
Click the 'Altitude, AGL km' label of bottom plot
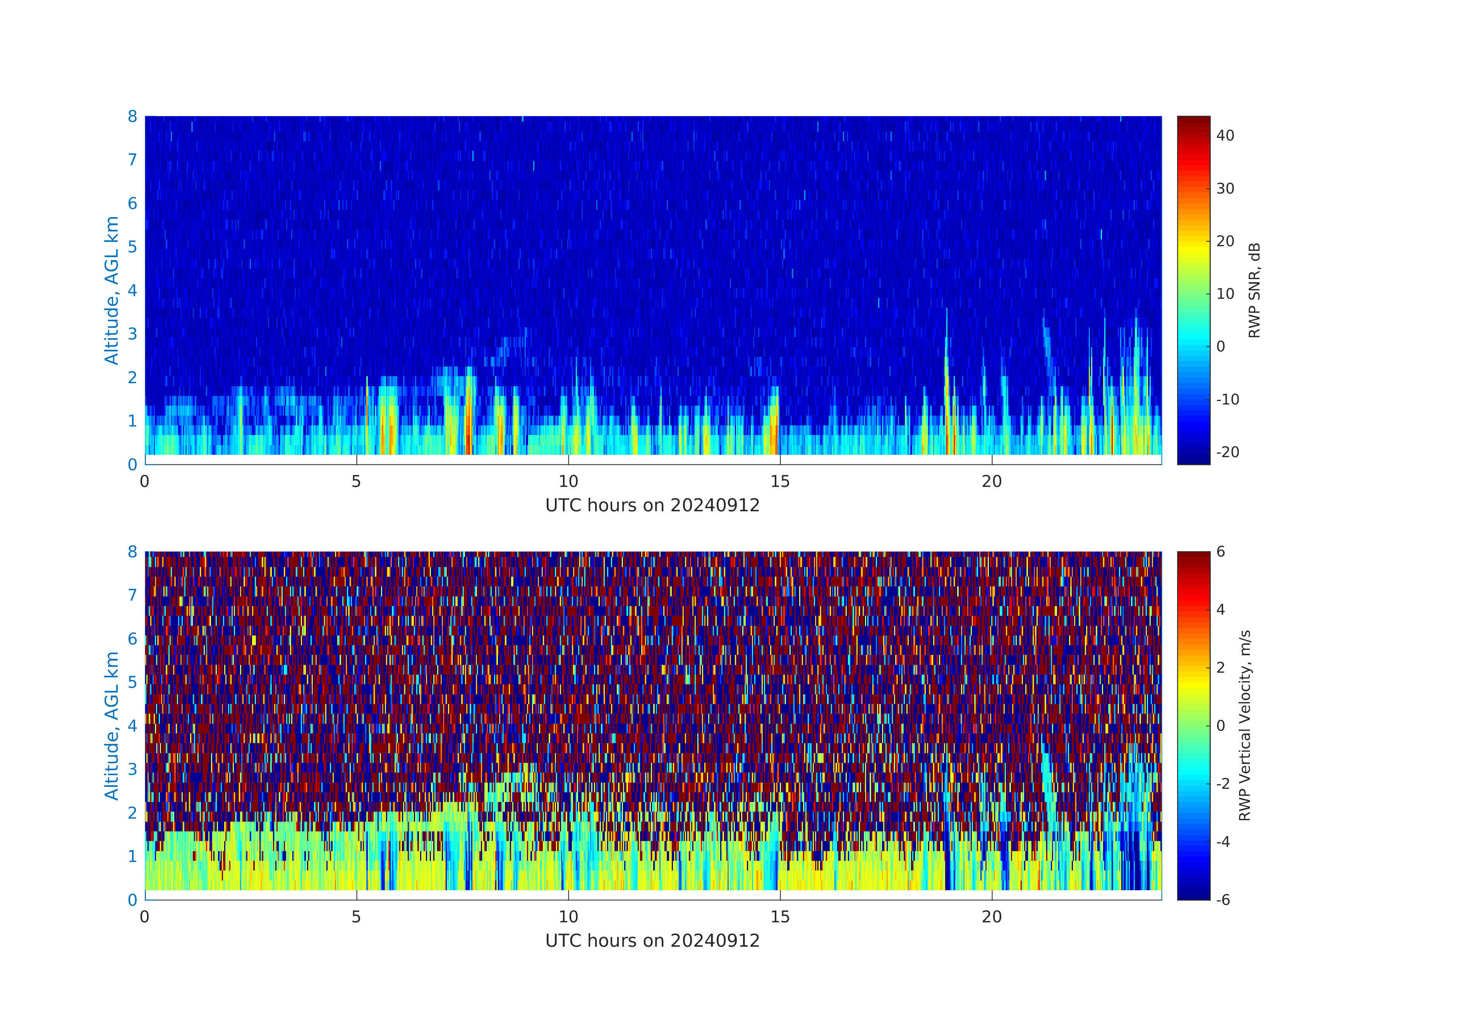pos(112,726)
